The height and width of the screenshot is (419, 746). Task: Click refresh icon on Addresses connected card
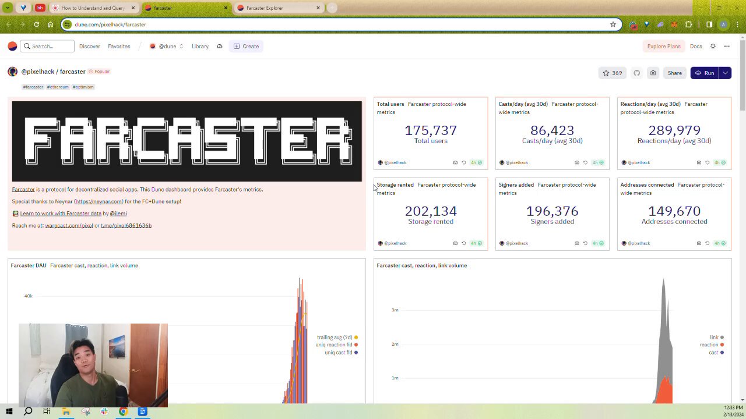[x=708, y=243]
